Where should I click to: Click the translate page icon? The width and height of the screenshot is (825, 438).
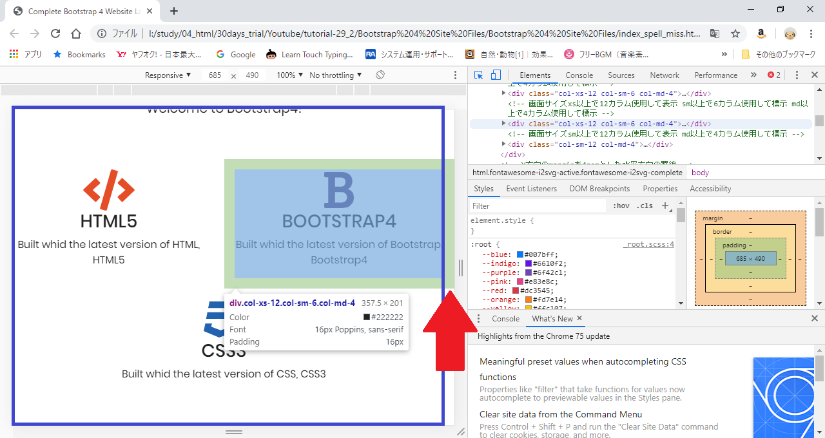715,33
